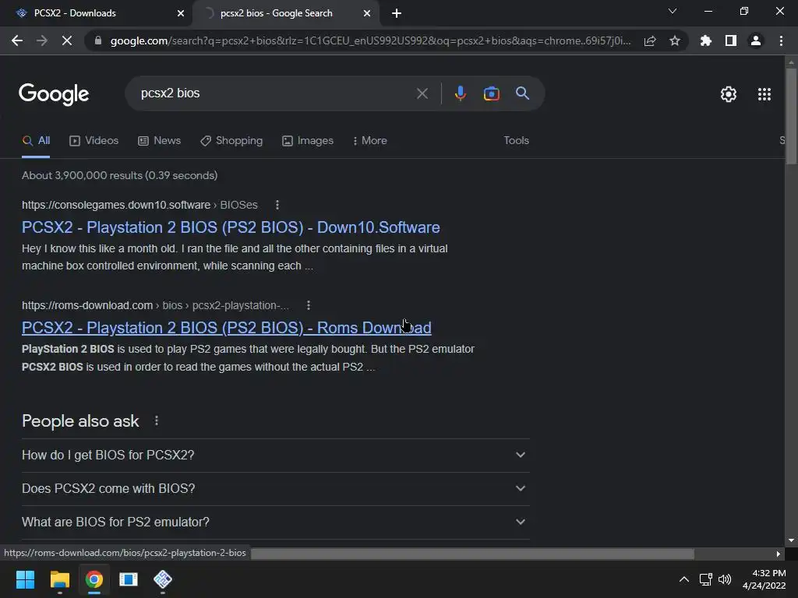
Task: Switch to Images results
Action: click(308, 140)
